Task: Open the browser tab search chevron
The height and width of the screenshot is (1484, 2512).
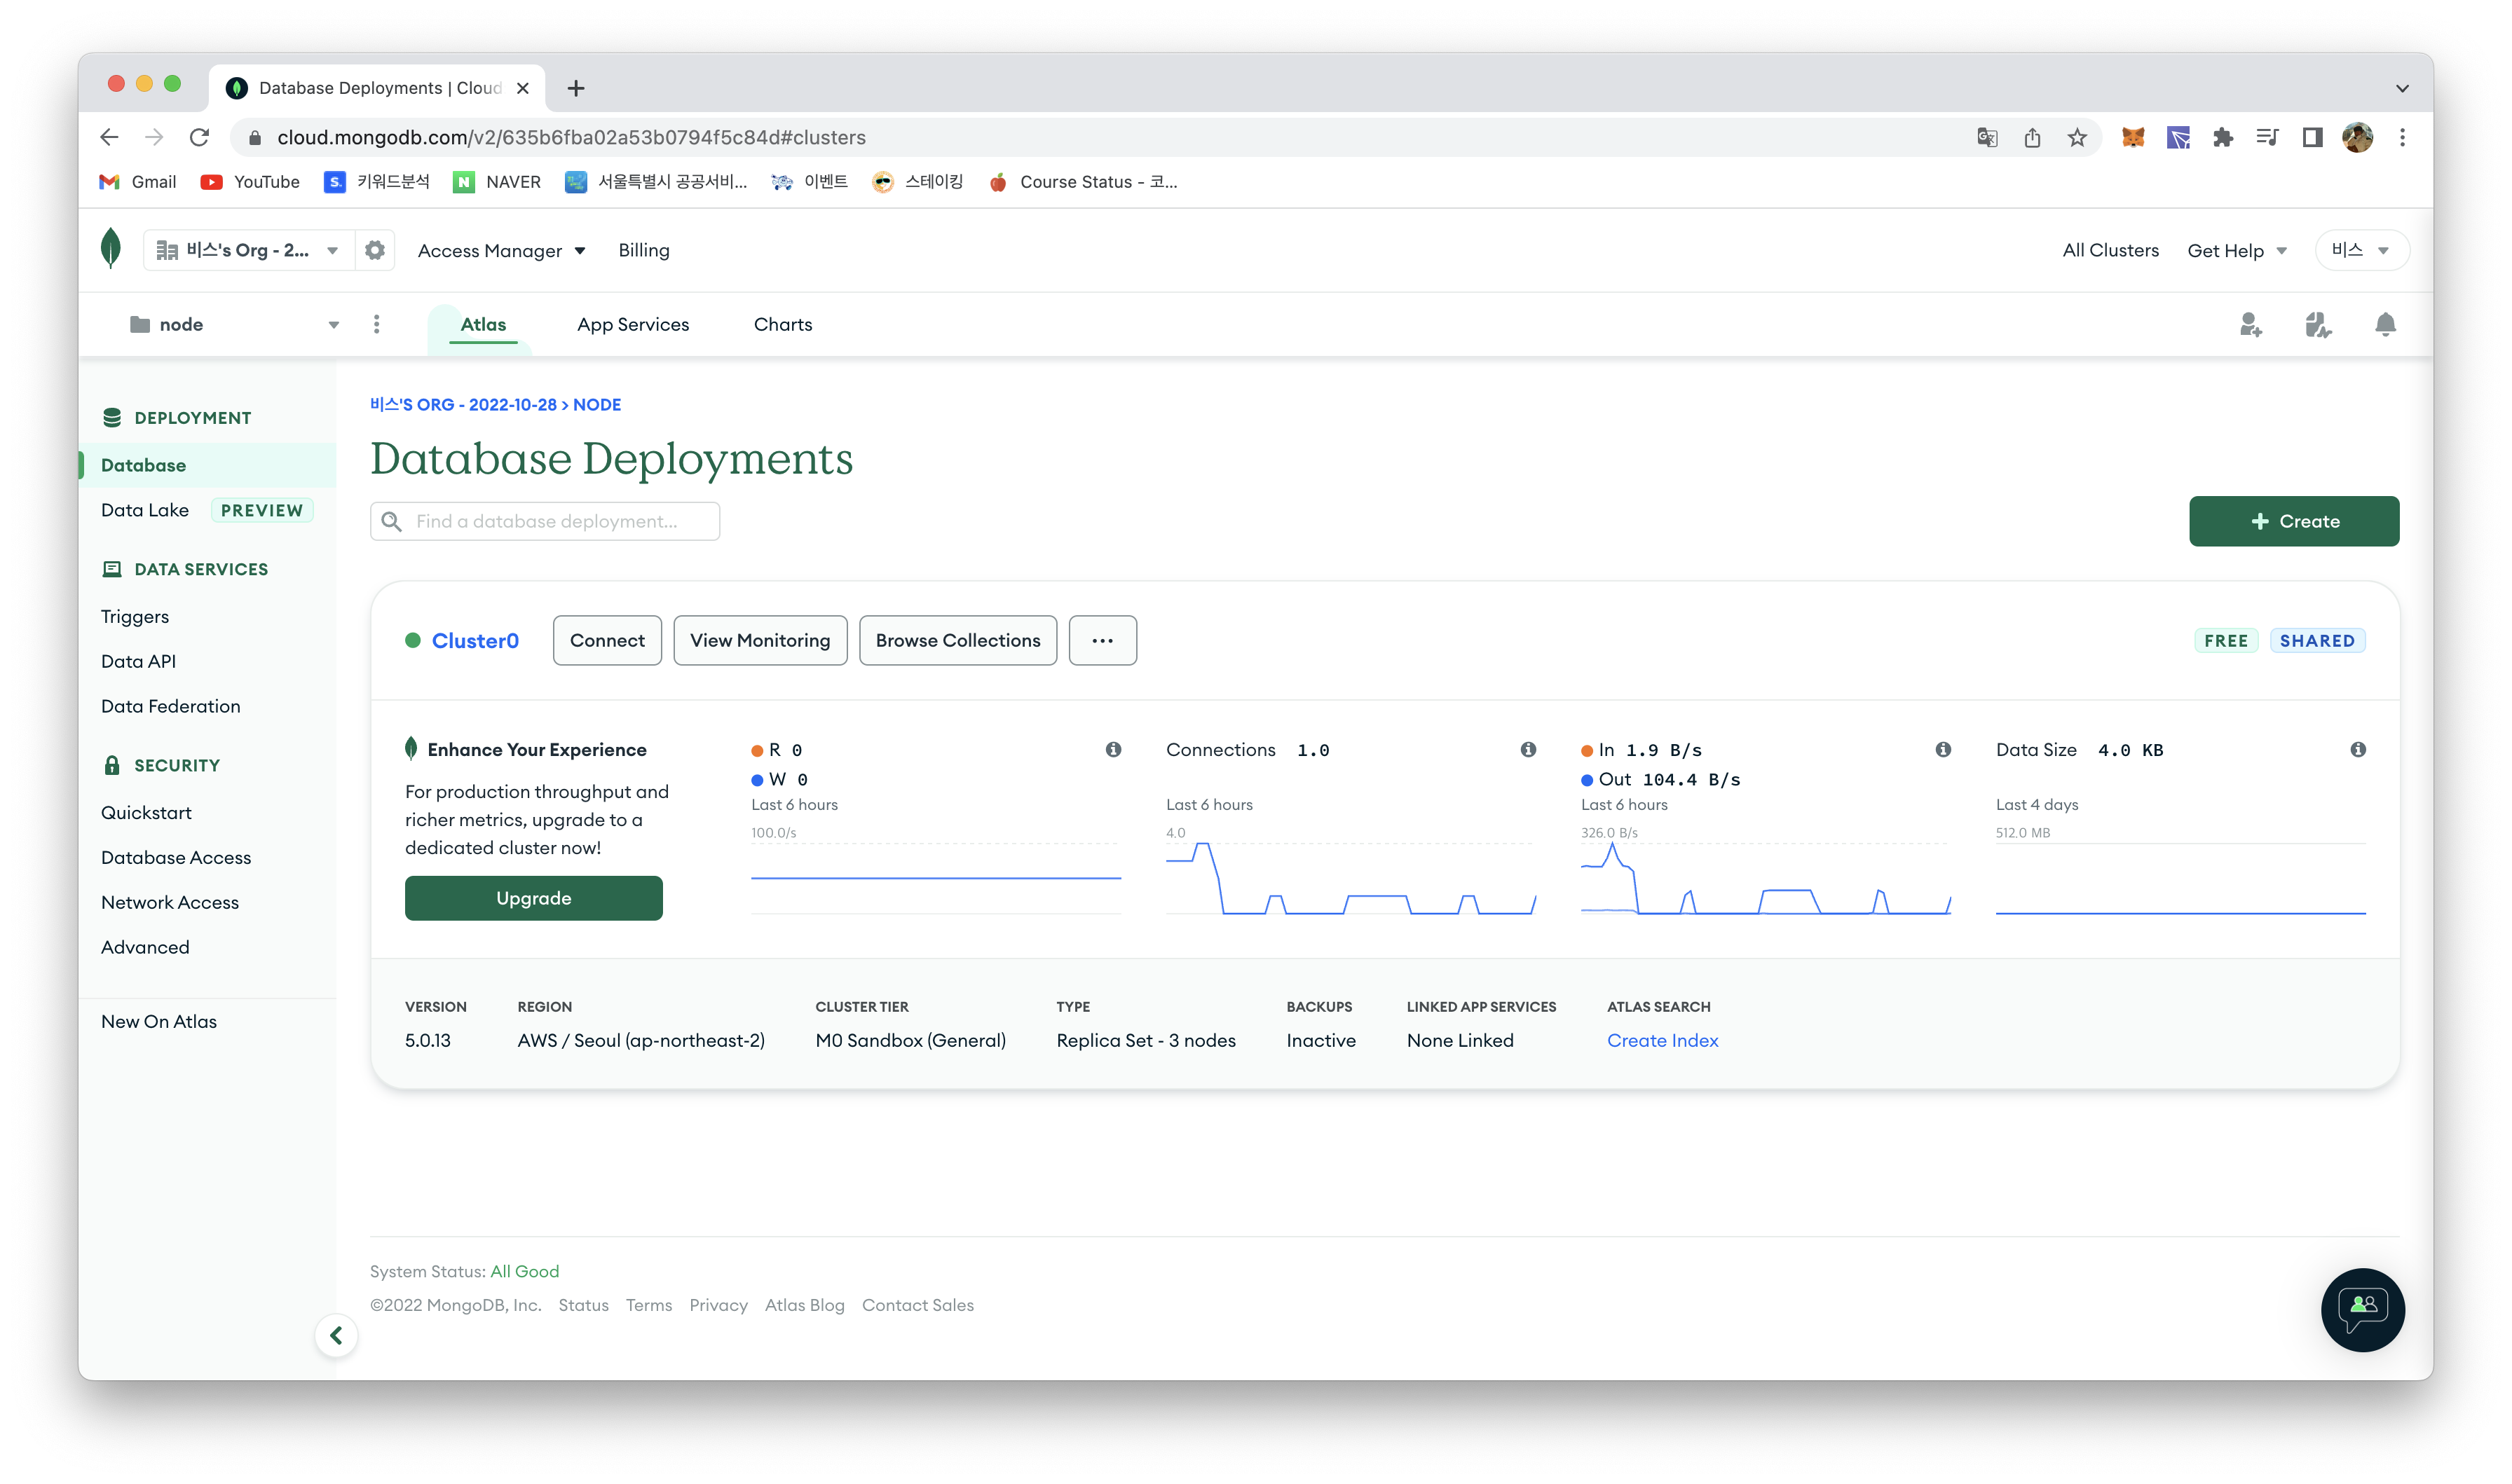Action: [2402, 88]
